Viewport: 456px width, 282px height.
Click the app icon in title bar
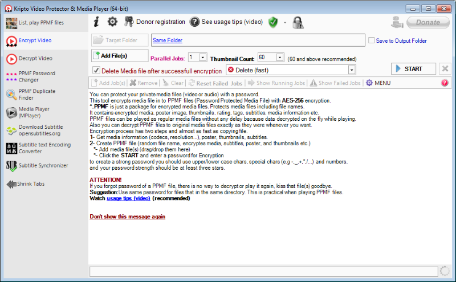point(9,9)
